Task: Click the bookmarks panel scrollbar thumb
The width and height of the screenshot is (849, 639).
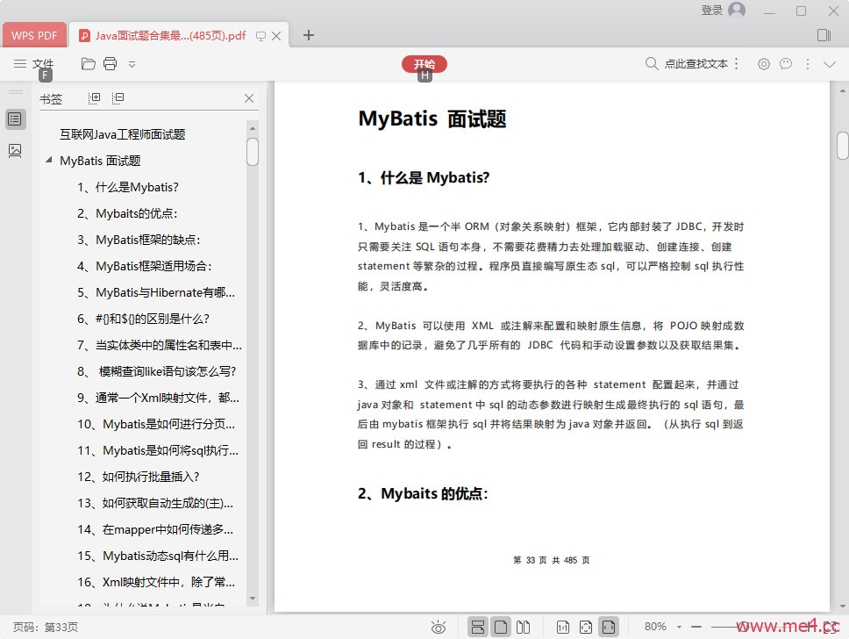Action: point(253,152)
